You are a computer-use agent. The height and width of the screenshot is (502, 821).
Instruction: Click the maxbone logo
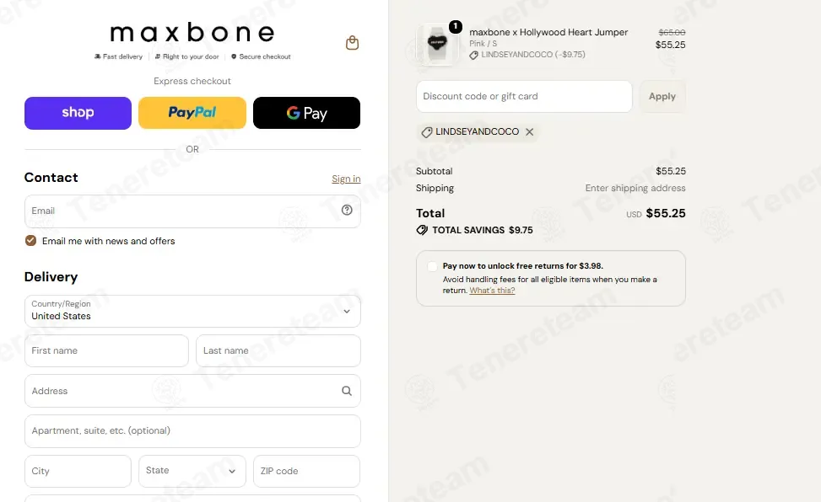[x=192, y=33]
